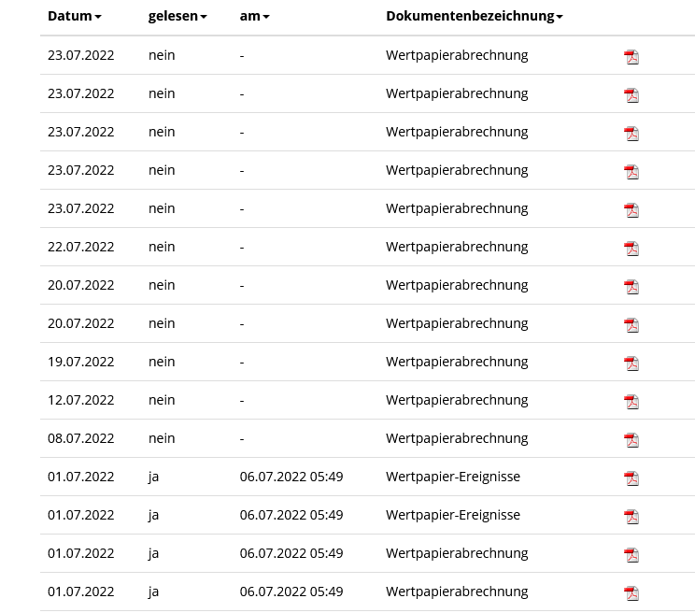The height and width of the screenshot is (613, 695).
Task: Open PDF of last 23.07.2022 document
Action: point(631,209)
